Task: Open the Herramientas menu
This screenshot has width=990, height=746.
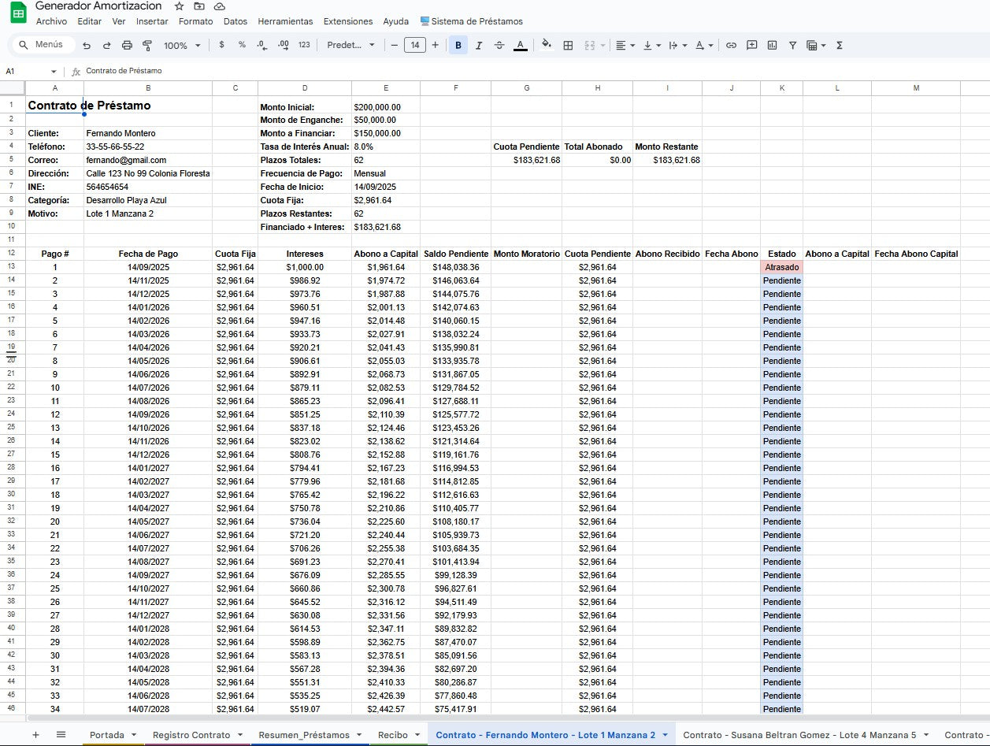Action: coord(285,21)
